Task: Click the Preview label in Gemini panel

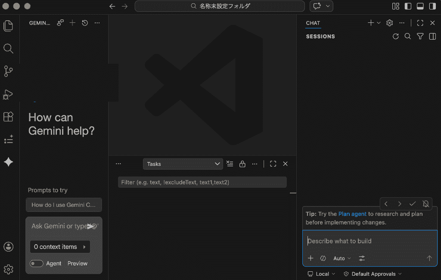Action: pyautogui.click(x=78, y=263)
